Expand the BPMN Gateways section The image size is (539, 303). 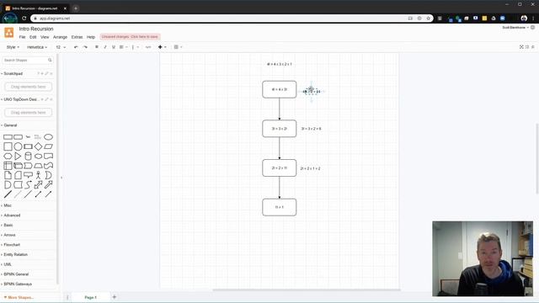[18, 284]
